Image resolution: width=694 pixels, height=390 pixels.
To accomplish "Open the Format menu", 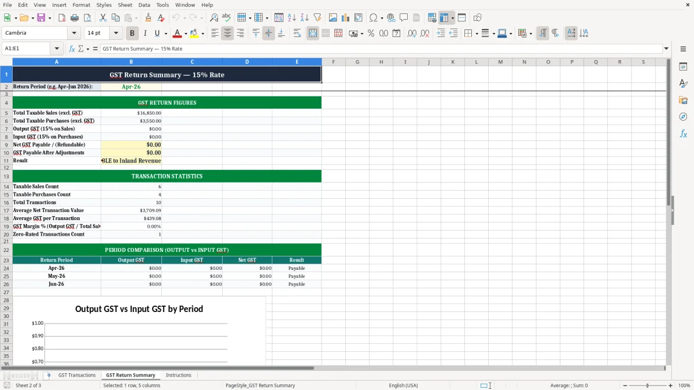I will click(81, 5).
